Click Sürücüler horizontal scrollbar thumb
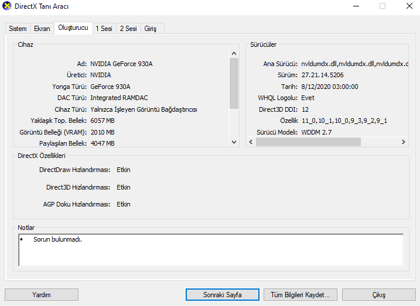Screen dimensions: 420x306 [x=308, y=142]
